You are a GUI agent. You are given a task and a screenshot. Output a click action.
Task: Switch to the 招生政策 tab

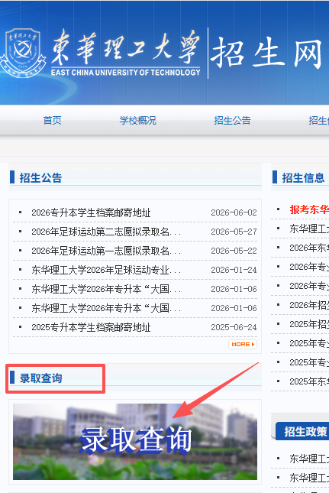(x=305, y=431)
